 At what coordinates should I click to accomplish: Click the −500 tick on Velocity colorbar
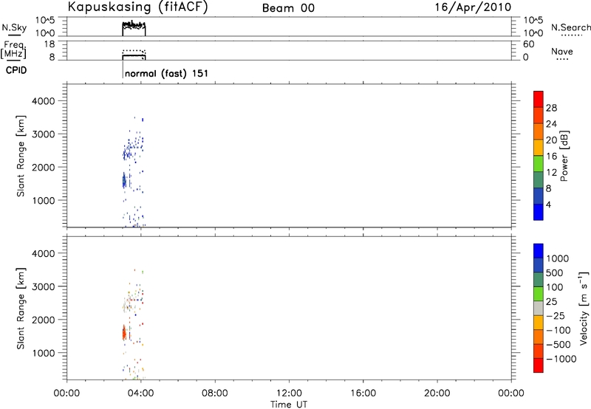click(x=558, y=345)
